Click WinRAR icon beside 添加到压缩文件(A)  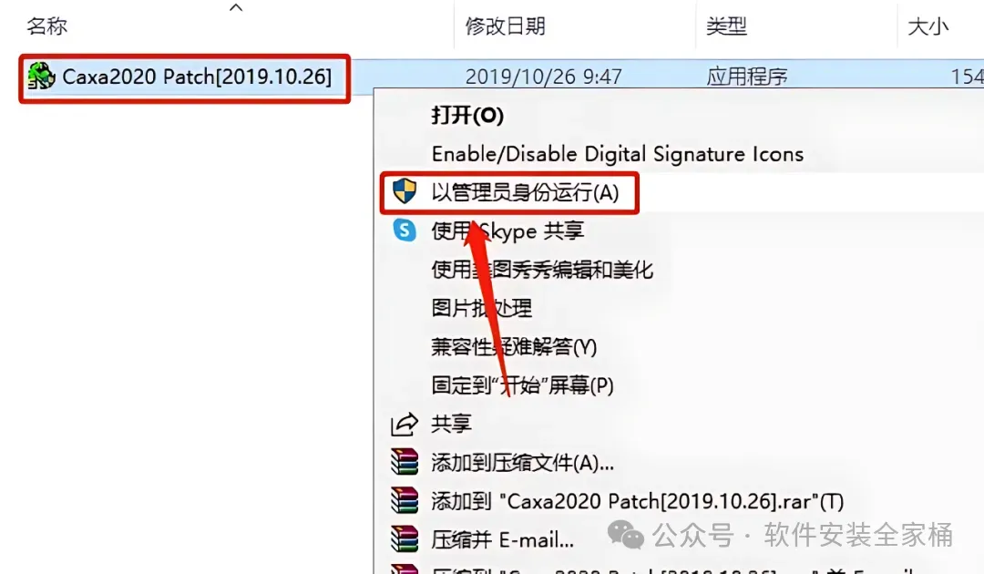pos(405,462)
